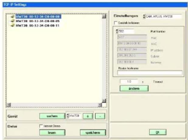Click Port Number stepper arrows
This screenshot has height=140, width=188.
tap(117, 31)
